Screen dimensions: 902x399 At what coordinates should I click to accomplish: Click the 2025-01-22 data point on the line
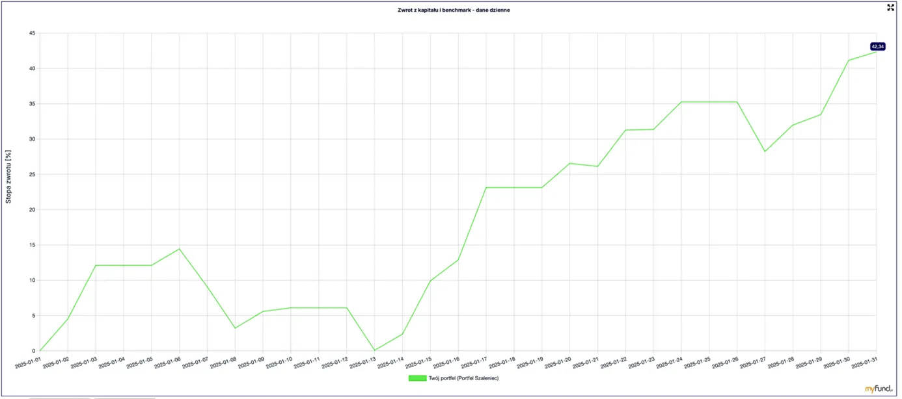coord(625,130)
